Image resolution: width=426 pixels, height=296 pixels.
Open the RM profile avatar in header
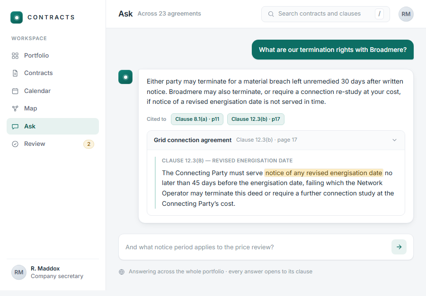(x=406, y=14)
